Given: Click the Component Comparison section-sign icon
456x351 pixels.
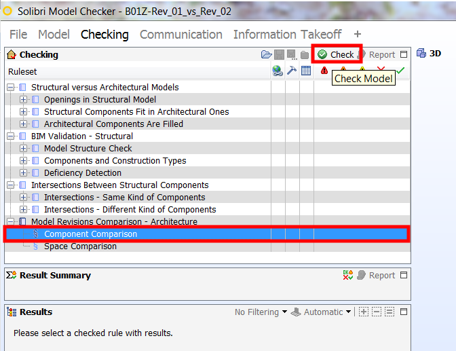Looking at the screenshot, I should 35,234.
